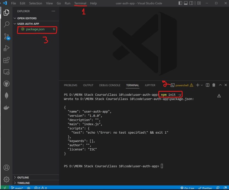Open Customize Layout icon
Screen dimensions: 229x190
[199, 3]
